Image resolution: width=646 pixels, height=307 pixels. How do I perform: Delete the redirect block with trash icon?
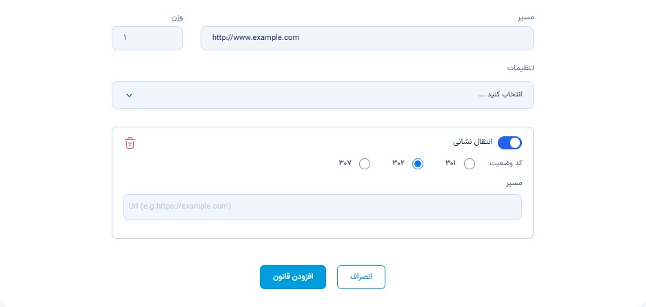(130, 142)
